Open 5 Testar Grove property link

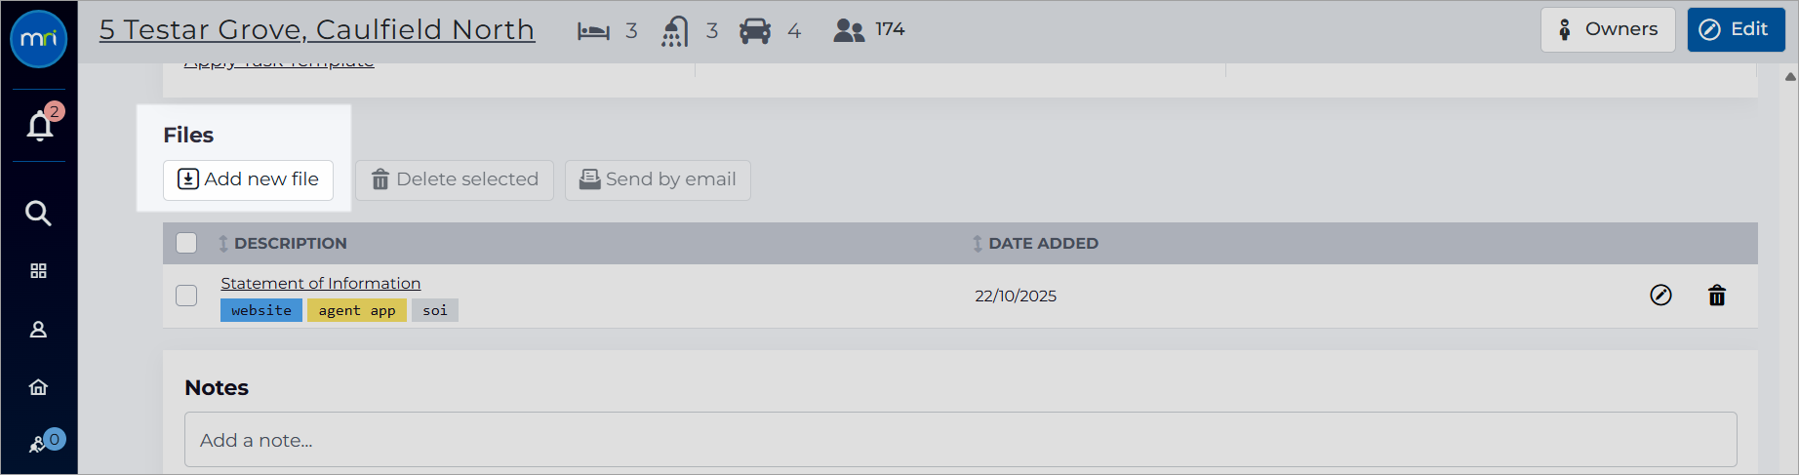[317, 30]
